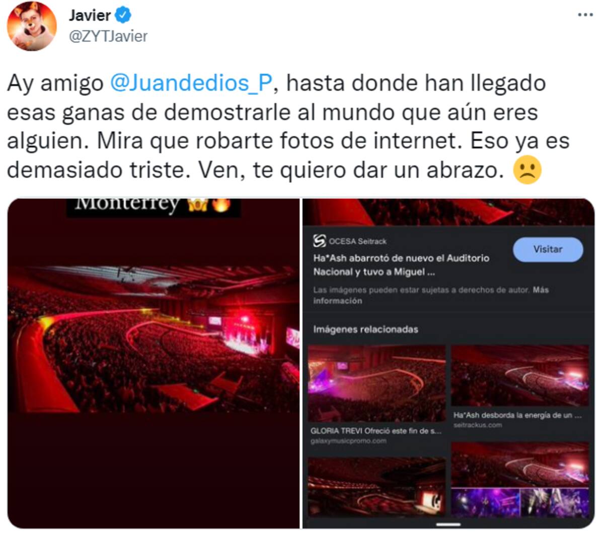
Task: Click the sad face emoji in tweet
Action: [526, 170]
